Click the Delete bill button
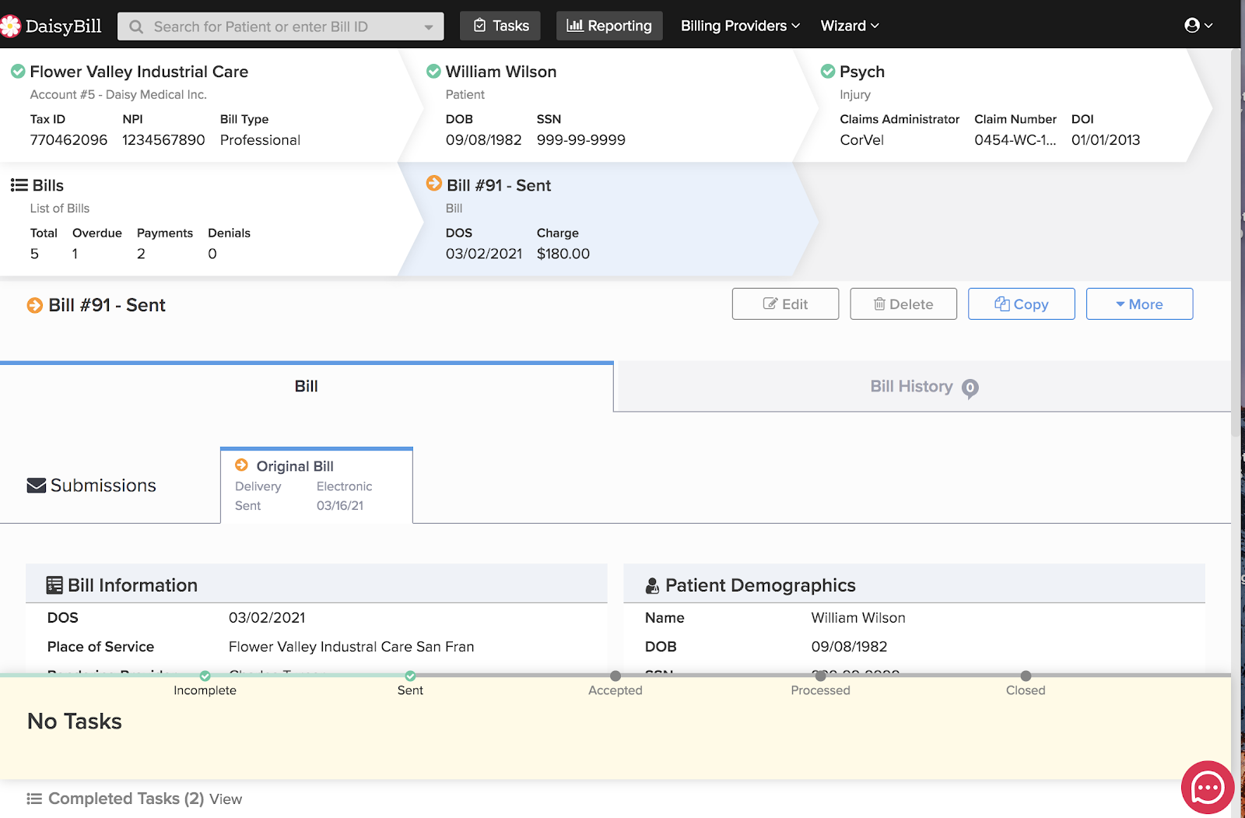Image resolution: width=1245 pixels, height=818 pixels. (903, 304)
